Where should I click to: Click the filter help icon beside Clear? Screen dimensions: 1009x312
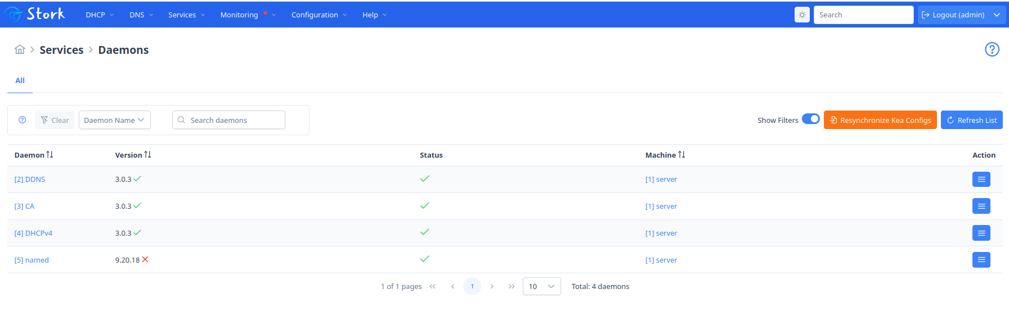[x=22, y=120]
